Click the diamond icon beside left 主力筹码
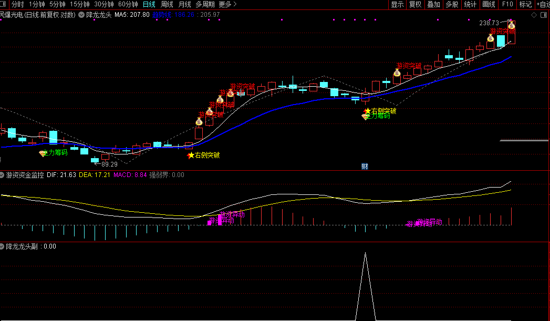Viewport: 550px width, 321px height. pyautogui.click(x=43, y=153)
